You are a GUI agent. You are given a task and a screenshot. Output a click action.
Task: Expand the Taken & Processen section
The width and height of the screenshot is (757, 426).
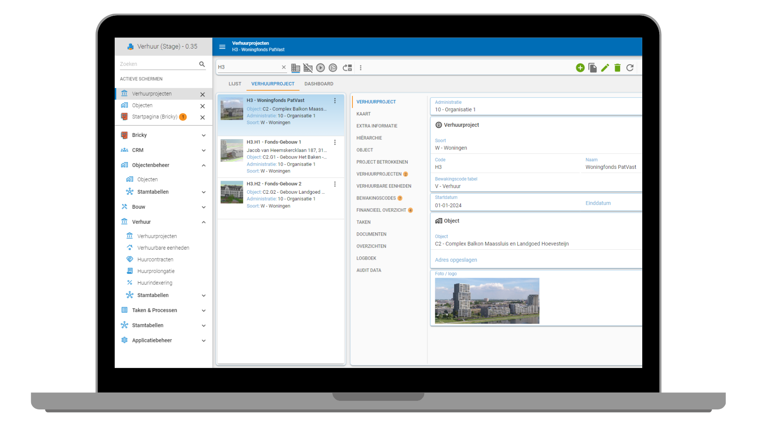[203, 310]
